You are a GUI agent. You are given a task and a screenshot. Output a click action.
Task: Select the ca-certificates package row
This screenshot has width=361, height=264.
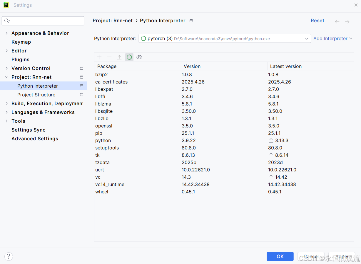tap(224, 82)
